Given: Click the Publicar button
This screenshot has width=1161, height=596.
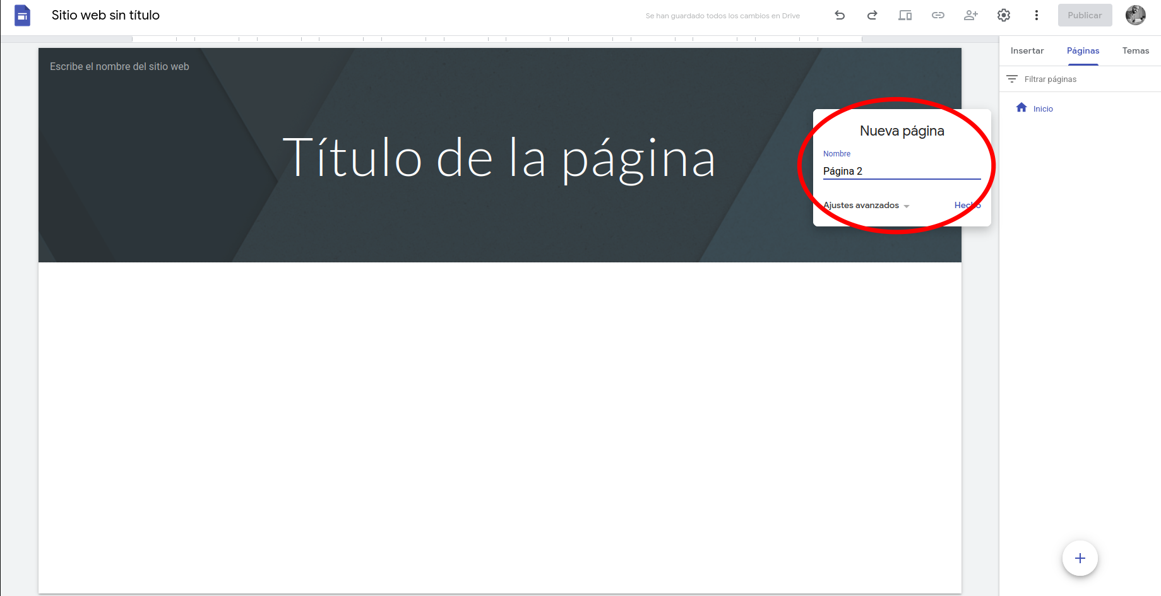Looking at the screenshot, I should pos(1084,15).
